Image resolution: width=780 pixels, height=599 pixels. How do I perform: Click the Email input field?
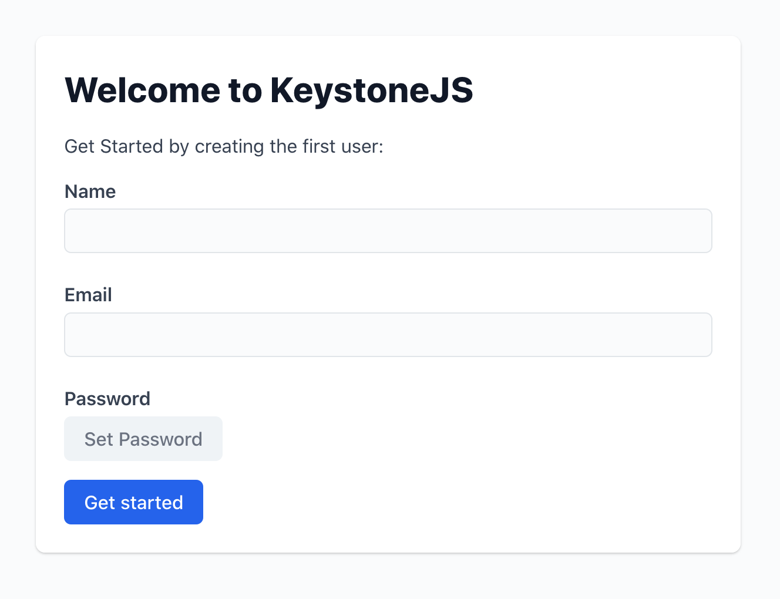click(x=388, y=335)
